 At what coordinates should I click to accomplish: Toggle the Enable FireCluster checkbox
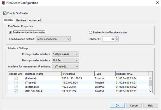[x=5, y=13]
